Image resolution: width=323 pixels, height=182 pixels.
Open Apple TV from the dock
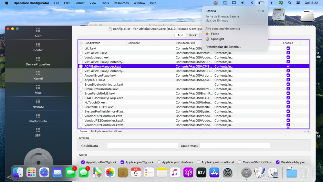point(201,173)
